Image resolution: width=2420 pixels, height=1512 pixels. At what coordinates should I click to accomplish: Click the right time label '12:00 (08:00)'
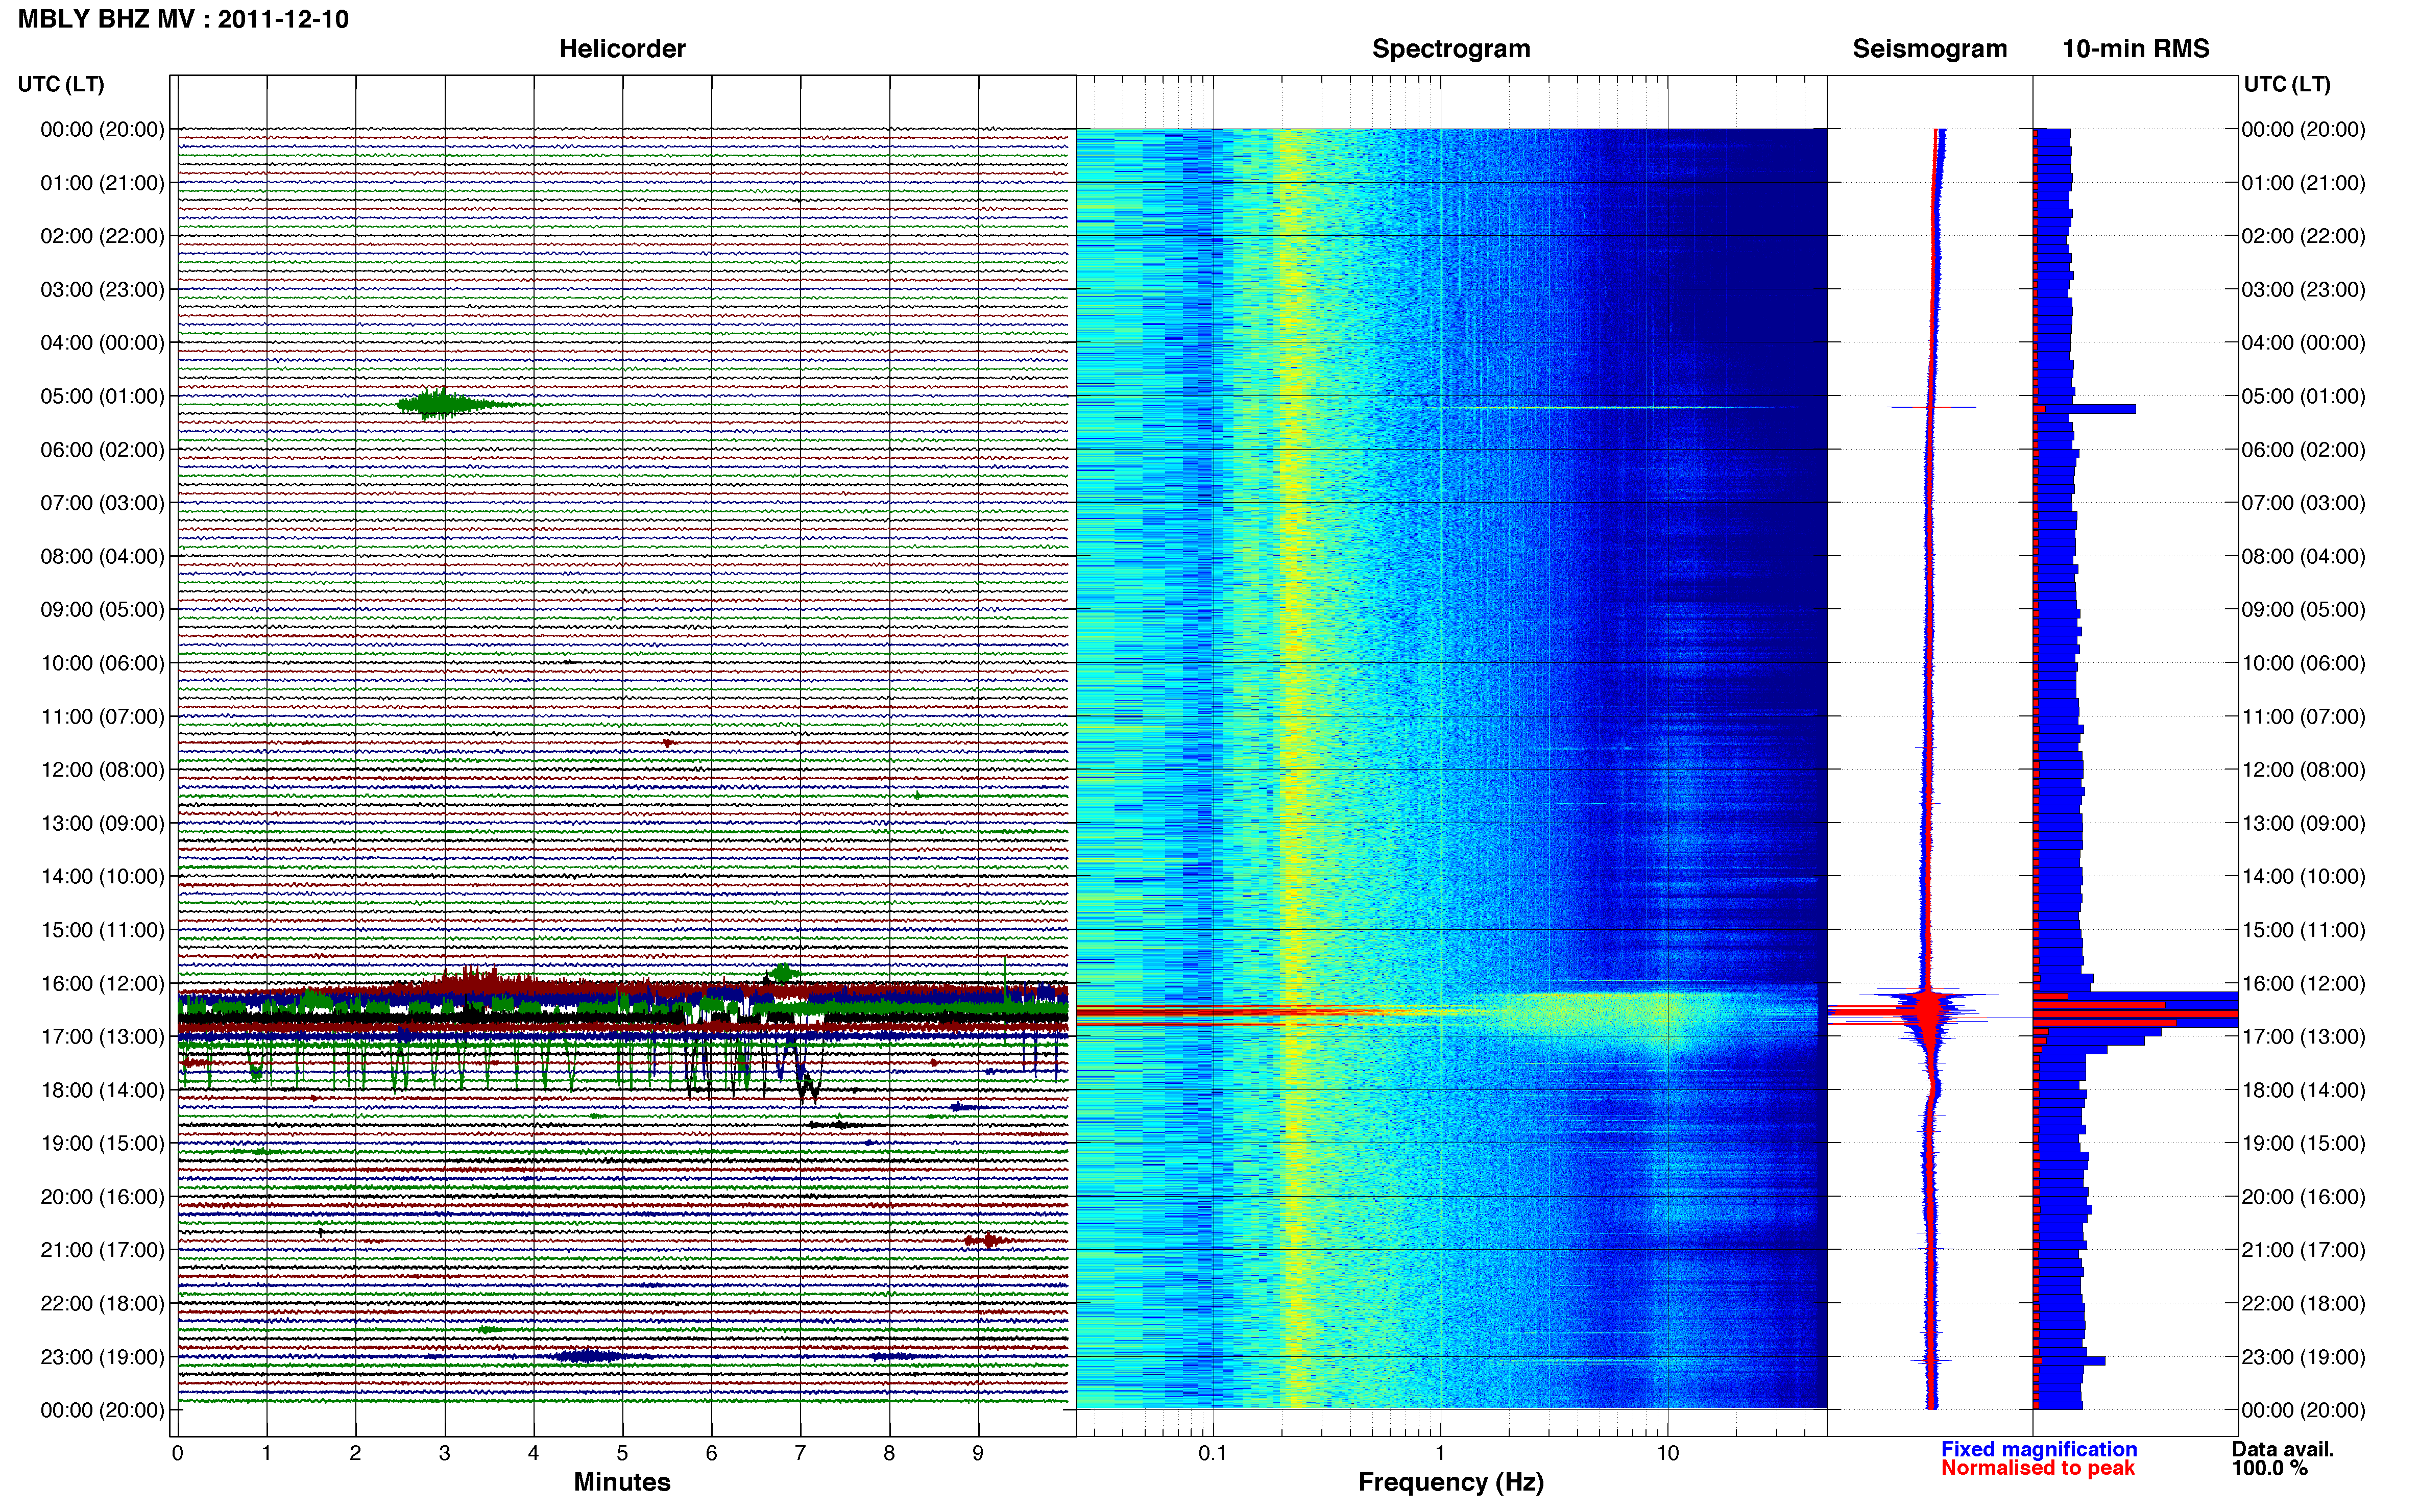pyautogui.click(x=2303, y=769)
